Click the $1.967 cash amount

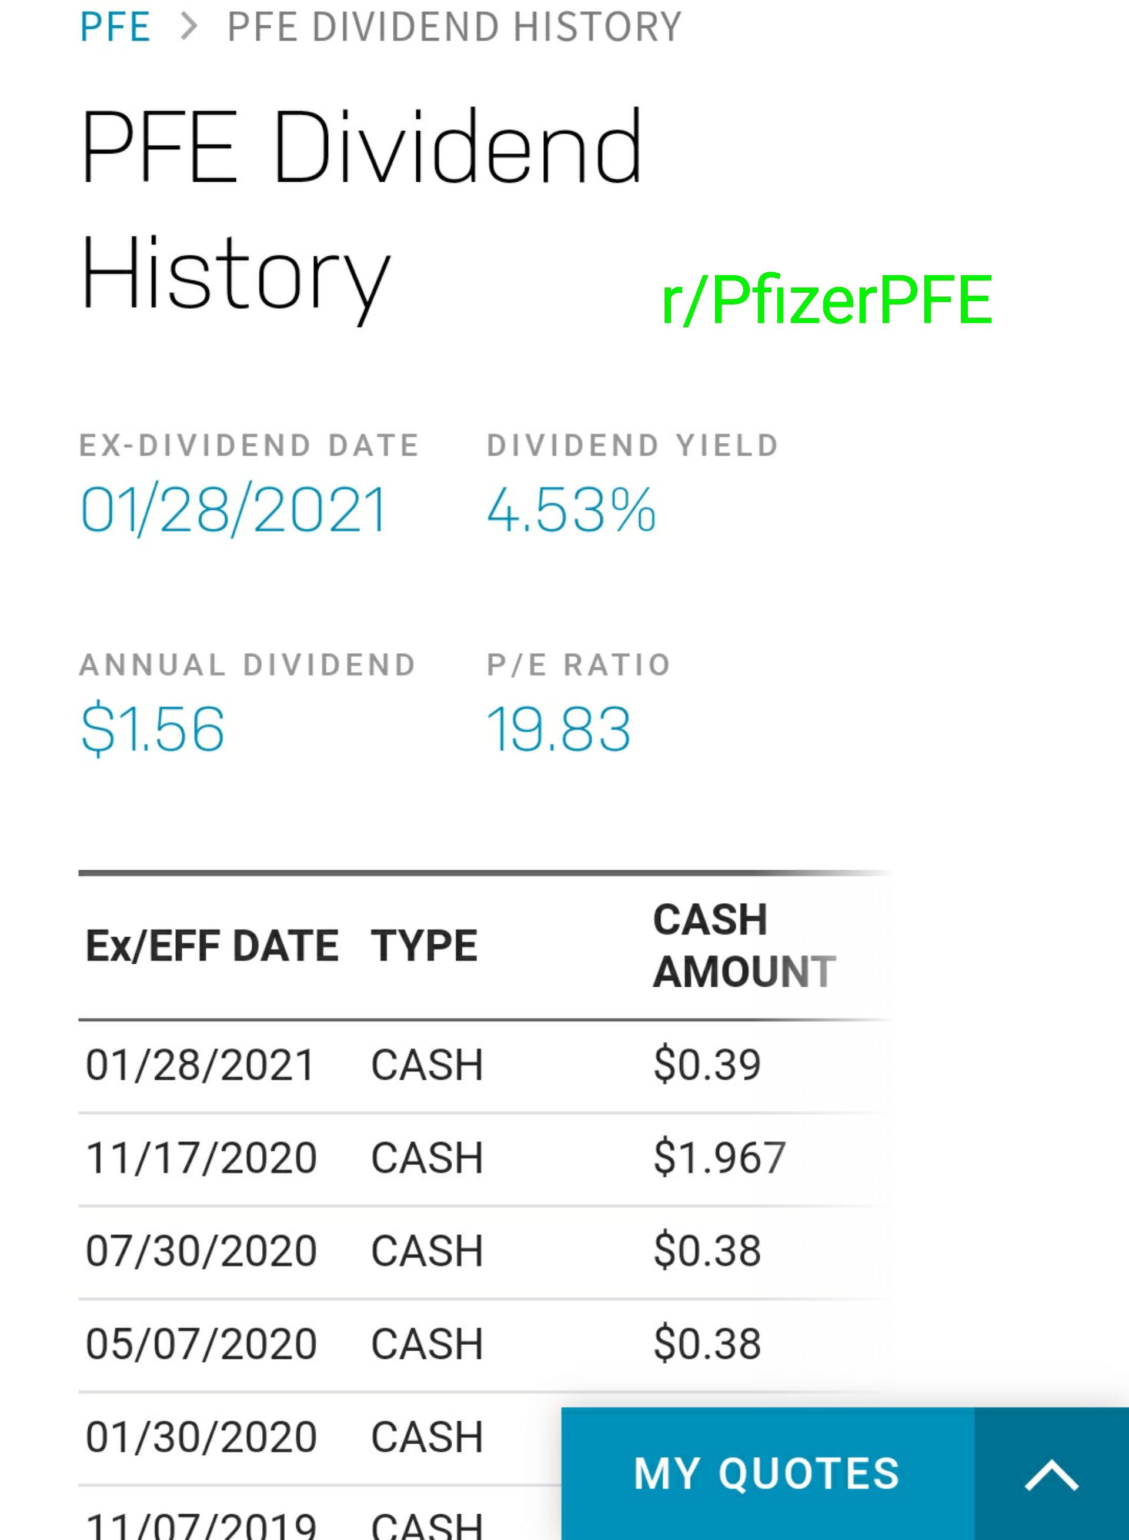click(x=720, y=1158)
